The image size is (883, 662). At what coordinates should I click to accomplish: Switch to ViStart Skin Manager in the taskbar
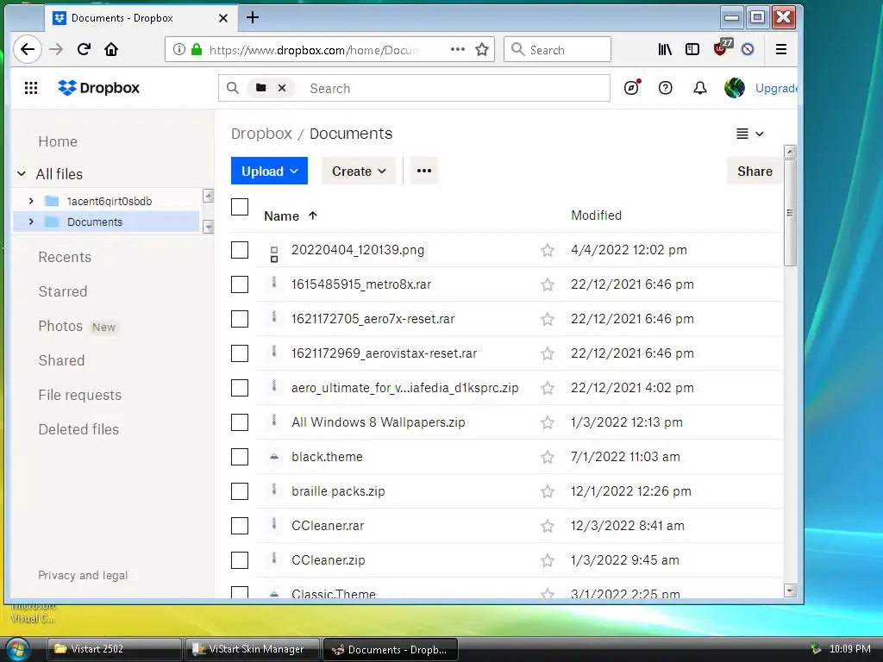click(253, 650)
